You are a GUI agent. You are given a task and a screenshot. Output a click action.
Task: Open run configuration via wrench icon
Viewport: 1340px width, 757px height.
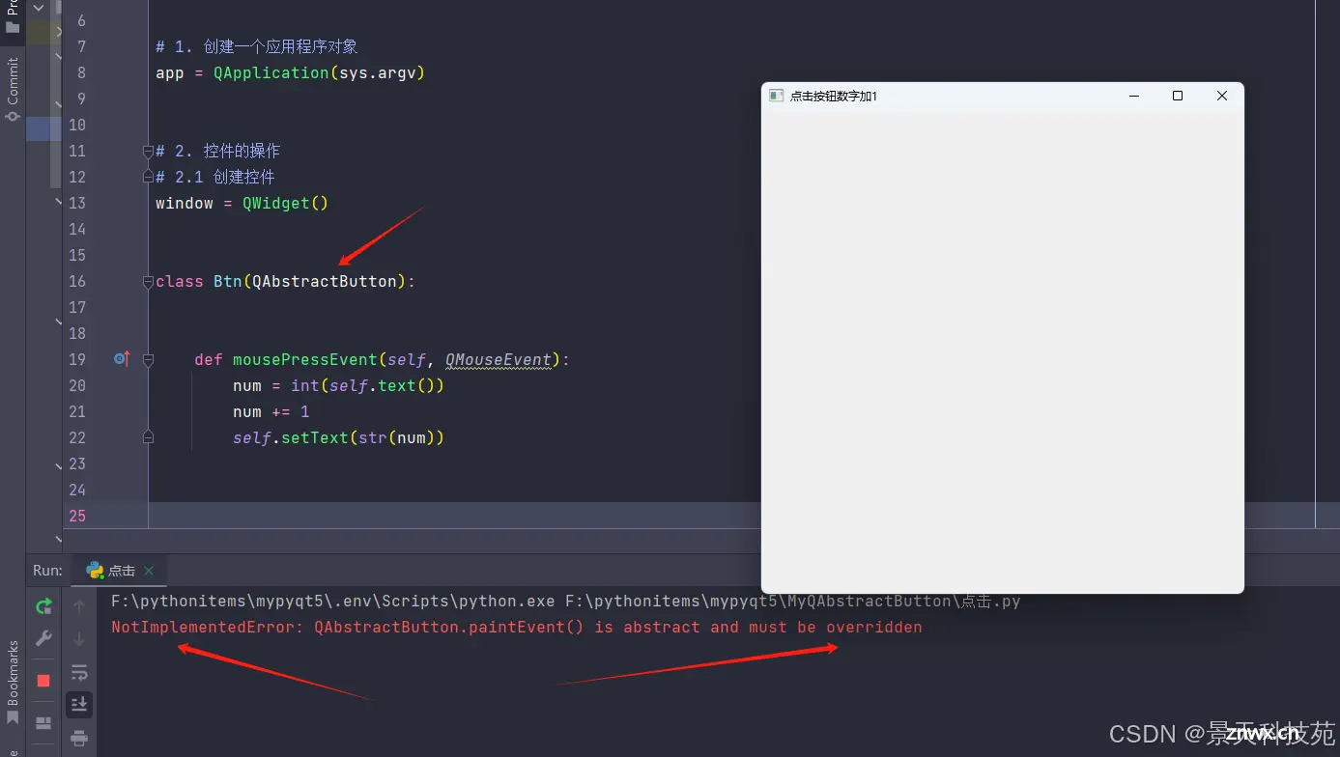[x=43, y=638]
